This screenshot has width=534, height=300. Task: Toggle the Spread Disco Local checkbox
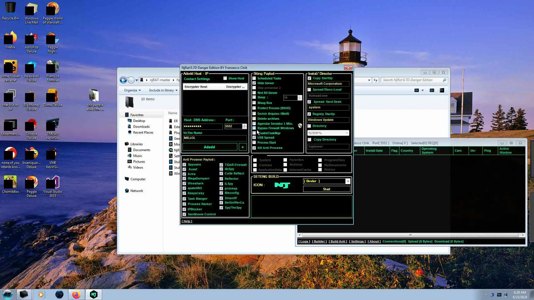pyautogui.click(x=309, y=90)
